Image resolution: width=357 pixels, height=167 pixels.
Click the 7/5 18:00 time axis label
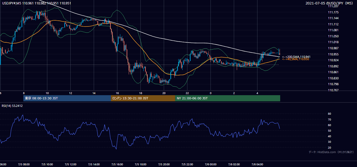(x=141, y=164)
